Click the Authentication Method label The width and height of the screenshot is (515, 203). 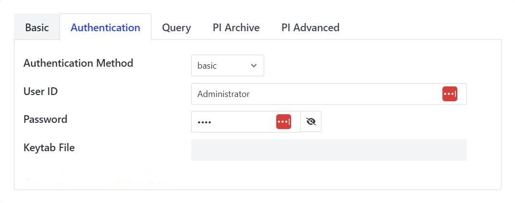coord(78,63)
